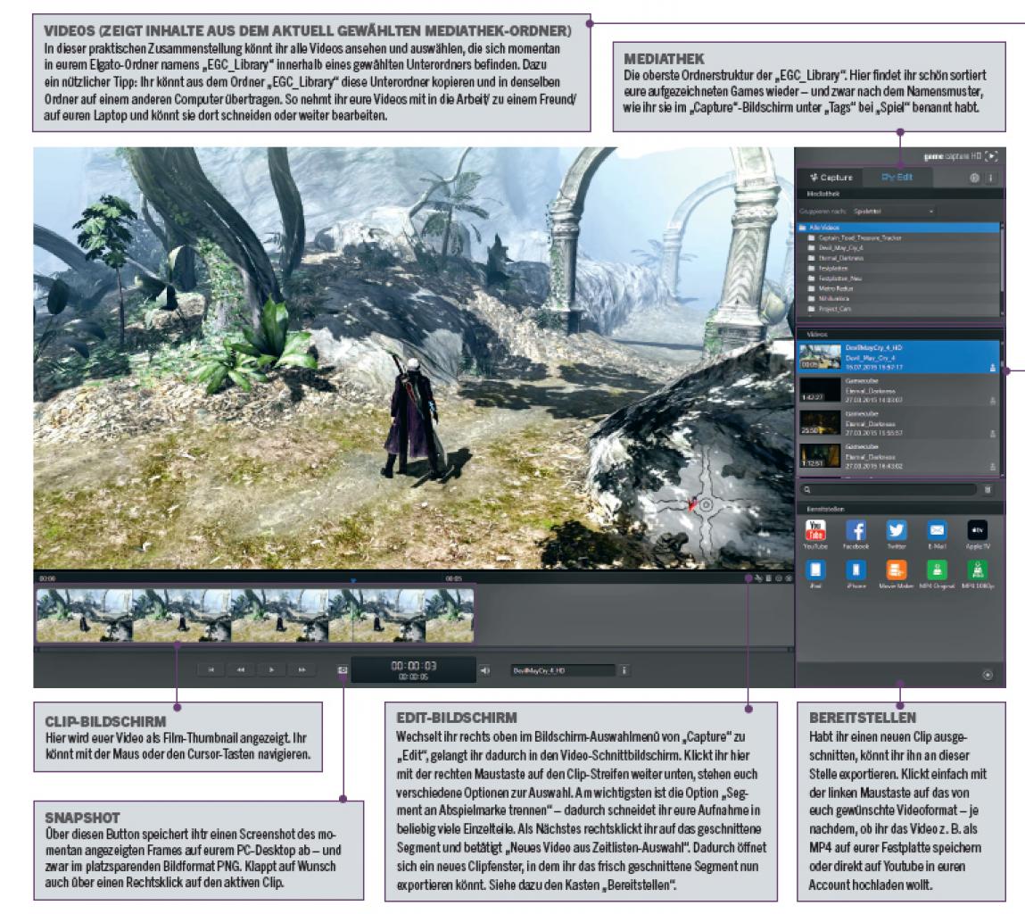Click share icon on the 25:50 Gamecube video

992,434
